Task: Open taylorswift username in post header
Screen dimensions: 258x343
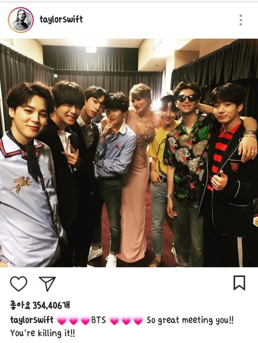Action: pyautogui.click(x=61, y=20)
